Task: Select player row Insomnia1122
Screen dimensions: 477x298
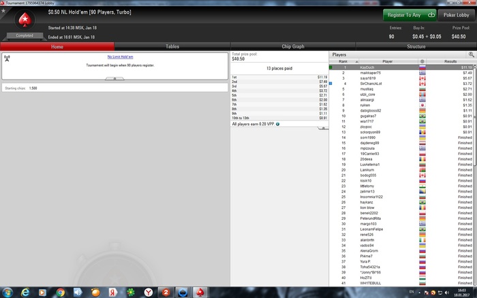Action: pyautogui.click(x=401, y=197)
